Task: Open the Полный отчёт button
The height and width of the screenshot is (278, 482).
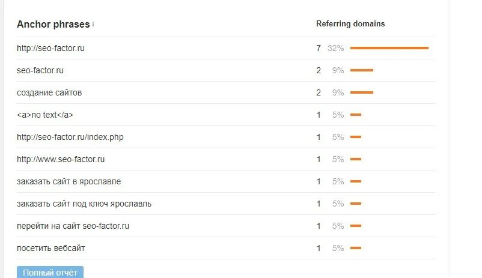Action: tap(50, 272)
